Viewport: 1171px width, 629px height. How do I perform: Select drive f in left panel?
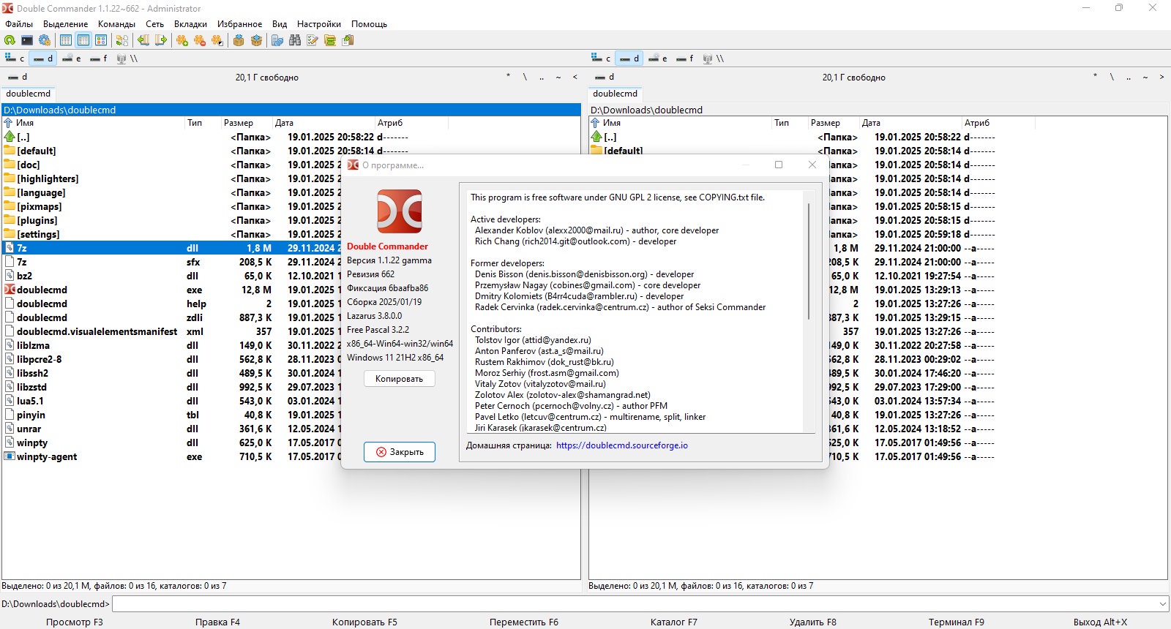point(99,59)
